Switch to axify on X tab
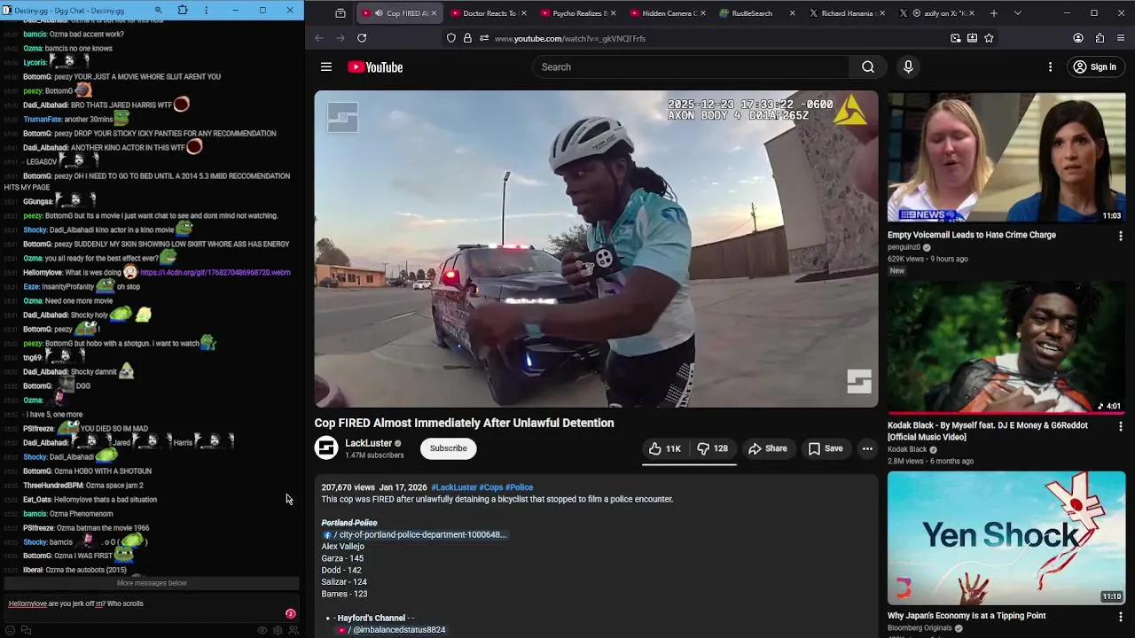The width and height of the screenshot is (1135, 638). click(x=936, y=13)
